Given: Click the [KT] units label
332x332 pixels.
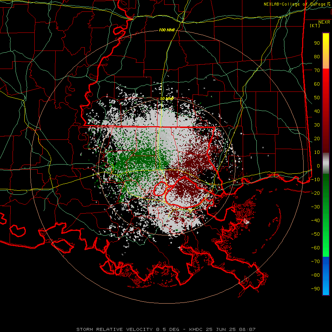Looking at the screenshot, I should [315, 25].
